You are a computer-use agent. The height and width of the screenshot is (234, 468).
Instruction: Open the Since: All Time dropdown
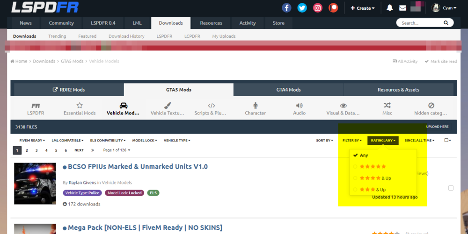click(419, 140)
